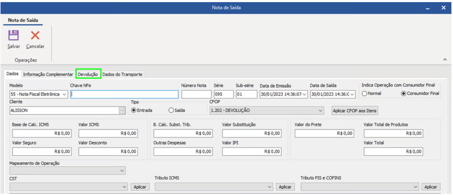Expand the Modelo dropdown list
Screen dimensions: 453x195
(x=64, y=94)
